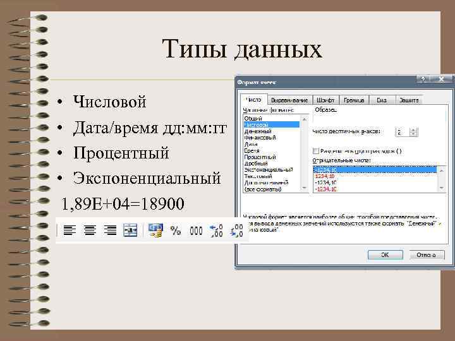This screenshot has height=341, width=455.
Task: Select Дробный in the format list
Action: click(272, 164)
